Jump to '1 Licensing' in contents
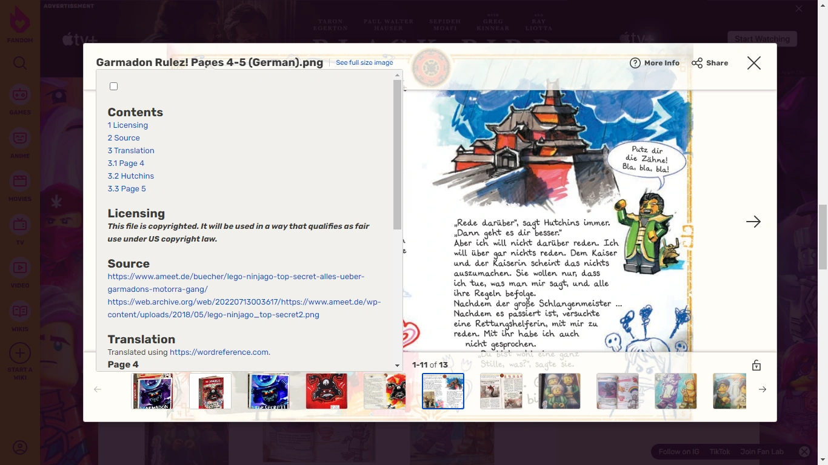The image size is (828, 465). (128, 125)
